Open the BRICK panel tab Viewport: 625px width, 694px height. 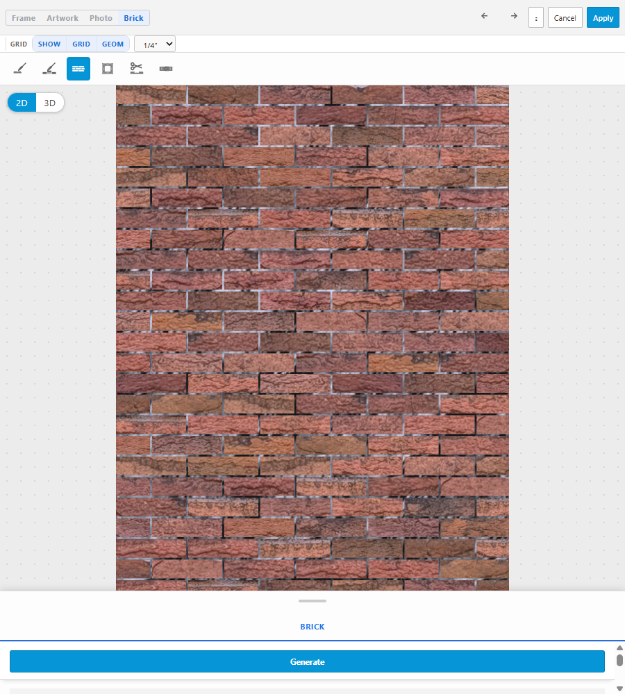[312, 627]
